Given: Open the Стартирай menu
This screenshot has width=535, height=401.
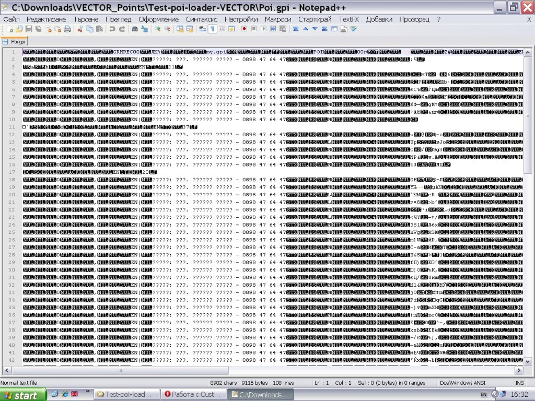Looking at the screenshot, I should (x=315, y=19).
